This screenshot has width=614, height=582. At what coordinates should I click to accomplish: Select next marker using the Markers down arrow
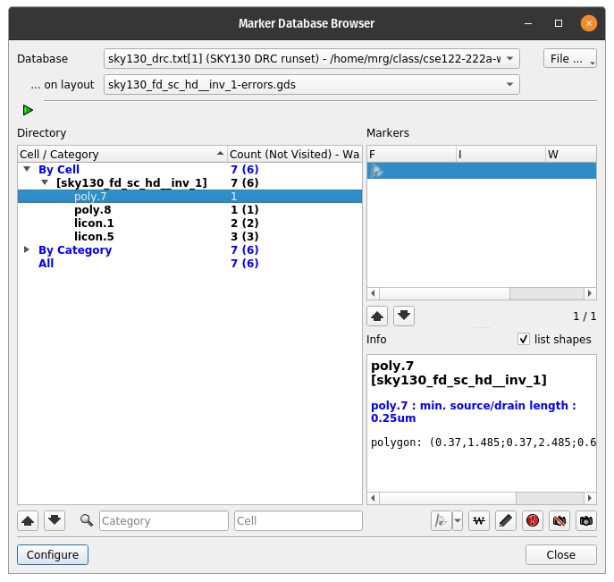pos(404,316)
